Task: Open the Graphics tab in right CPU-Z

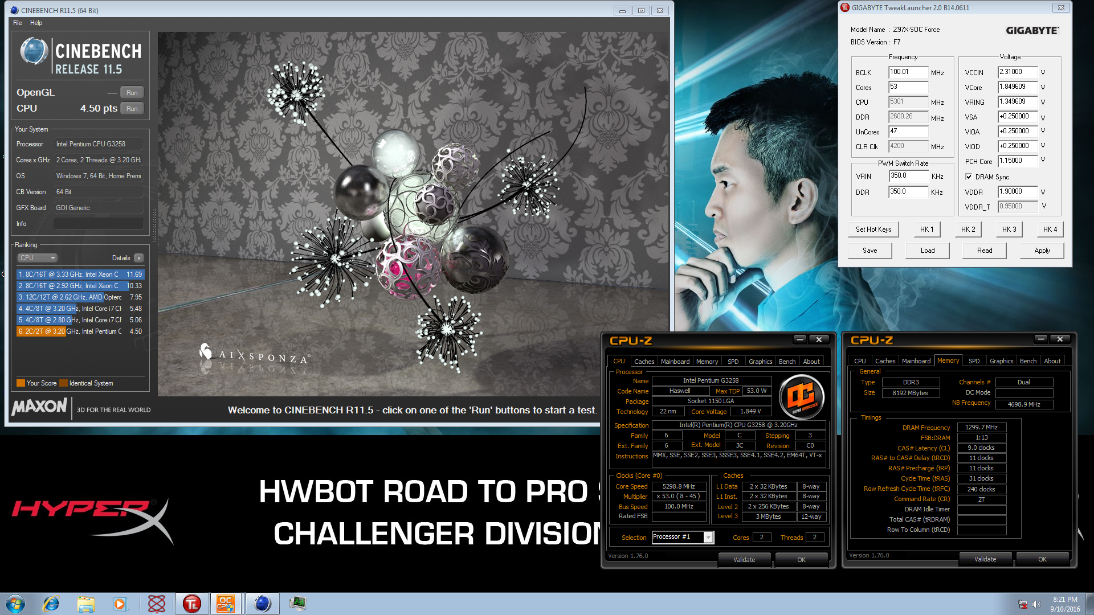Action: tap(1001, 361)
